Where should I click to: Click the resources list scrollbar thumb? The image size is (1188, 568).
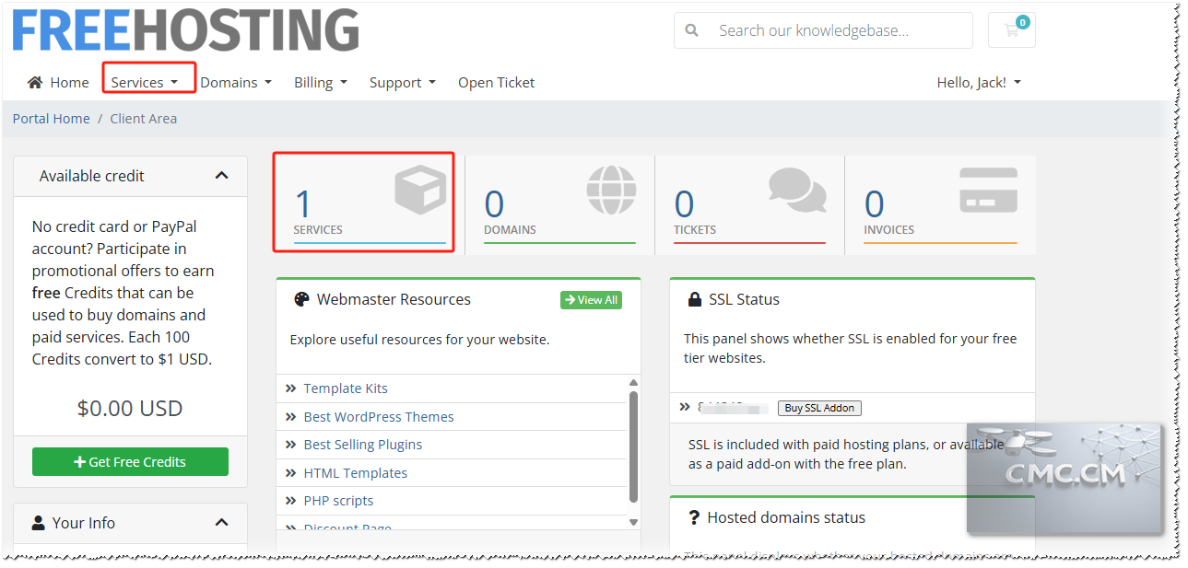[633, 446]
